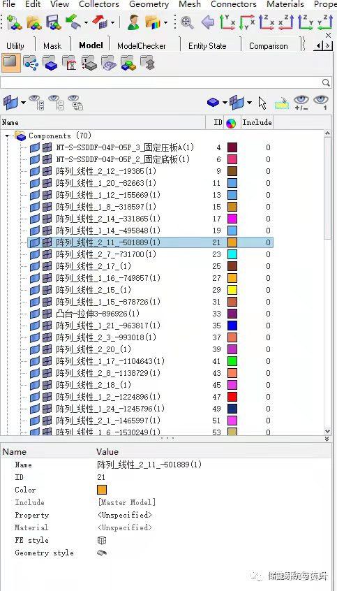Sort by the ID column header
This screenshot has height=591, width=337.
[x=215, y=122]
